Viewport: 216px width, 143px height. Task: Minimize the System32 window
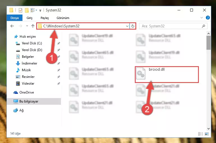coord(179,10)
